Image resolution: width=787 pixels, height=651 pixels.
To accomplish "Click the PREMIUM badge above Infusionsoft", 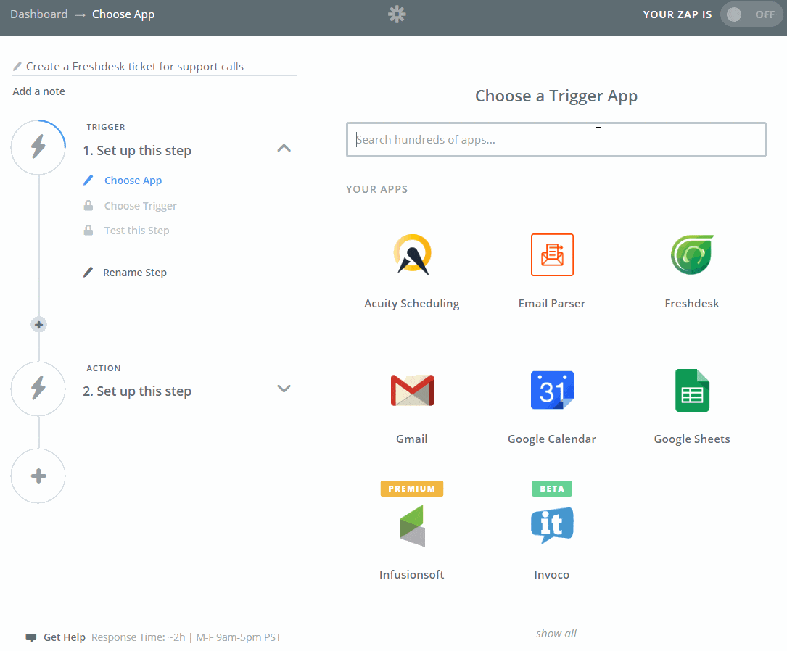I will [411, 489].
